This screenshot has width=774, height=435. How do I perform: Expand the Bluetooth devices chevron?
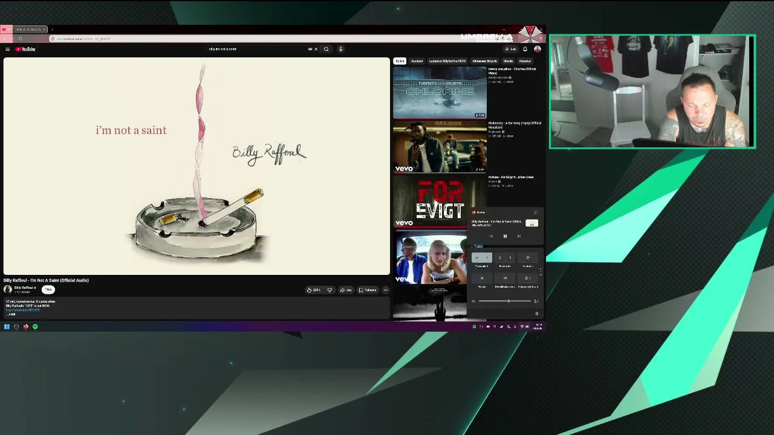point(510,258)
